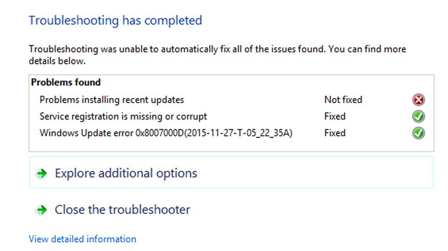Click the red X Not fixed icon

pos(418,100)
